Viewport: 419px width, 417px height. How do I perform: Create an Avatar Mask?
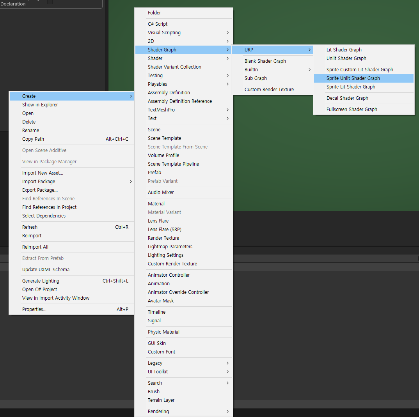[184, 300]
